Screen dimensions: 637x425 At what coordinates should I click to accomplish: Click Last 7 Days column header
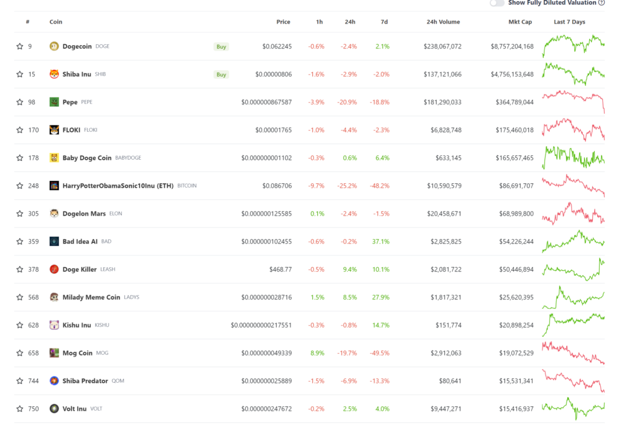[570, 22]
